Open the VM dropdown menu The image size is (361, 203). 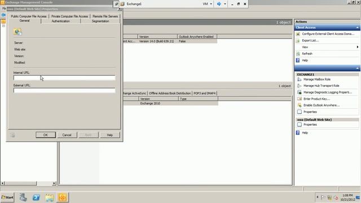tap(207, 4)
